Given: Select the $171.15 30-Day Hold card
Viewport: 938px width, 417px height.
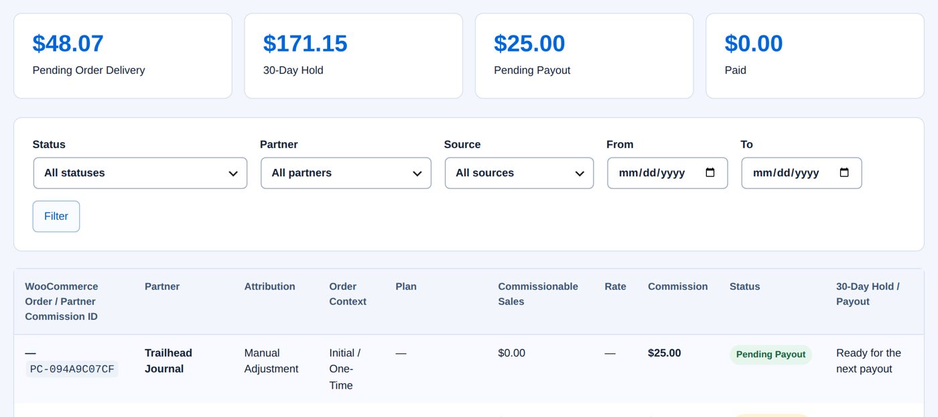Looking at the screenshot, I should [354, 56].
